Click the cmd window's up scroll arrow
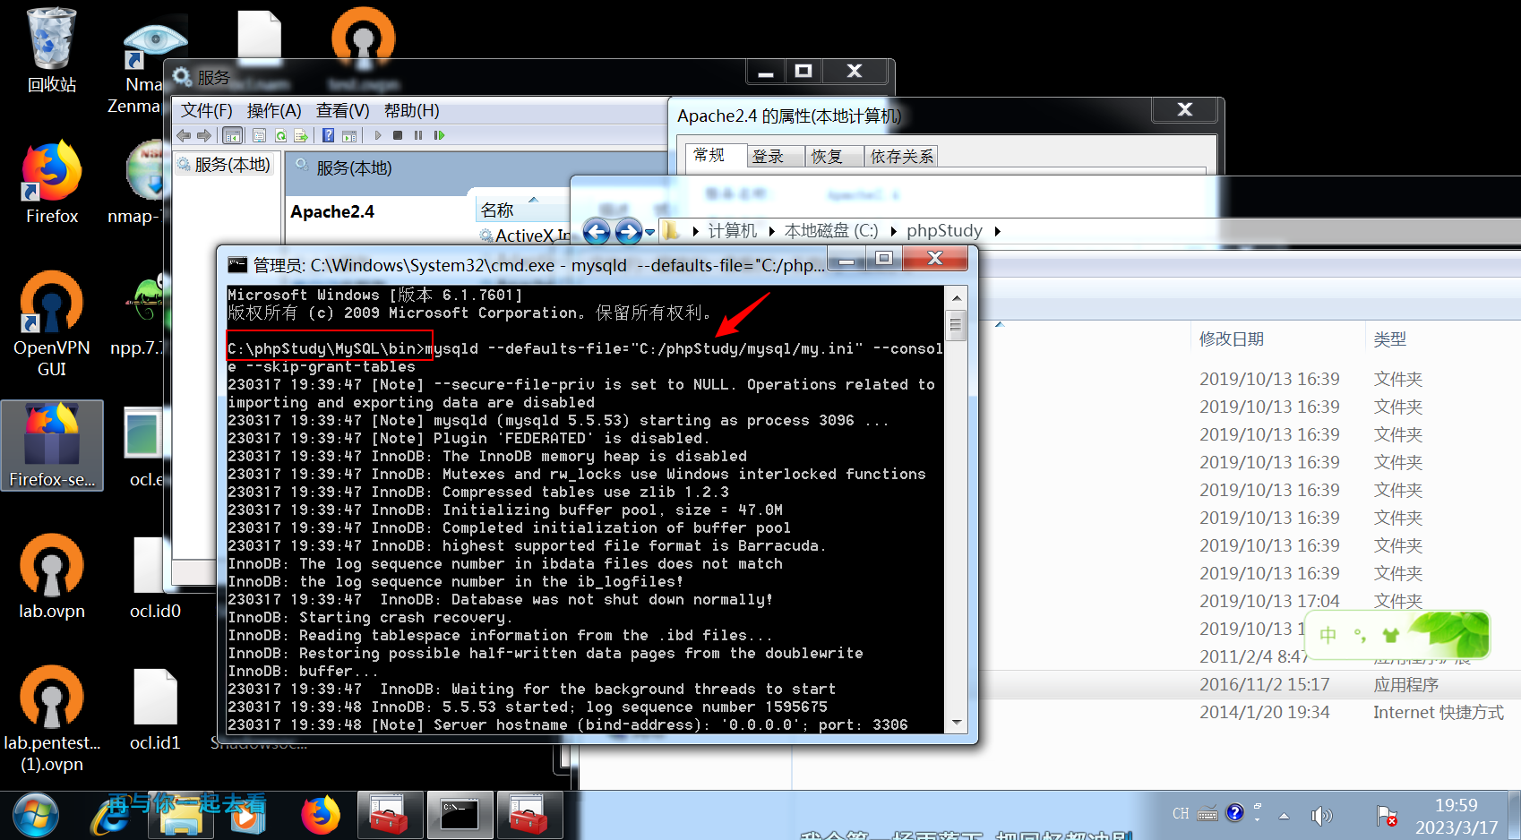Screen dimensions: 1521x840 click(956, 298)
